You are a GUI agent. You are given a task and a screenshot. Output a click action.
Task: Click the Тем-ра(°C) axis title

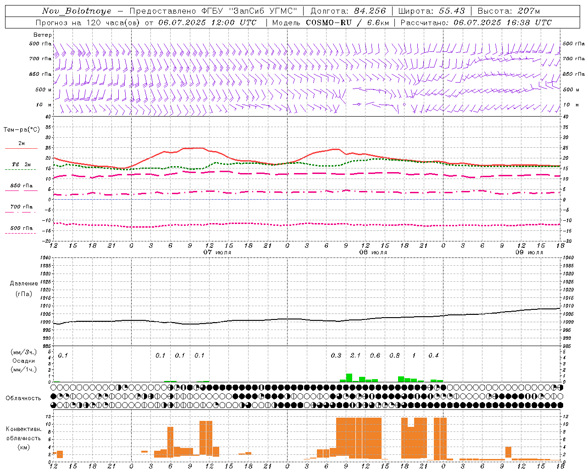point(22,130)
